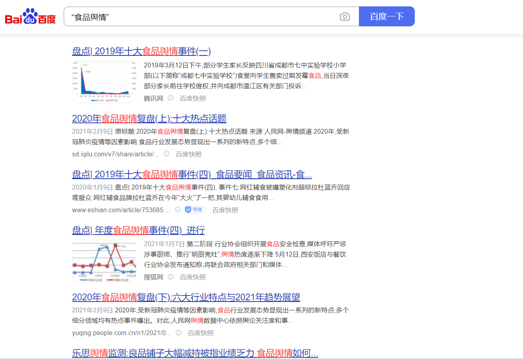The height and width of the screenshot is (359, 523).
Task: Expand dropdown arrow next to 腾讯网
Action: click(170, 98)
